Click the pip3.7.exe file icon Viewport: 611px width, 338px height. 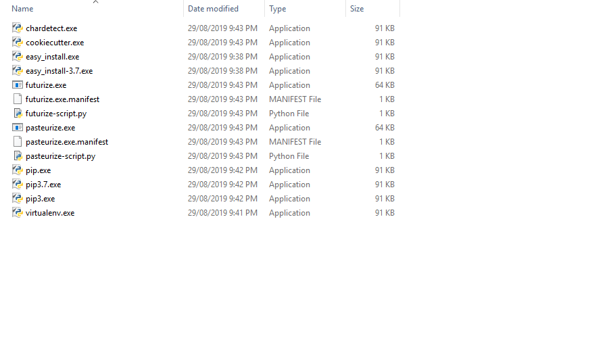coord(17,184)
